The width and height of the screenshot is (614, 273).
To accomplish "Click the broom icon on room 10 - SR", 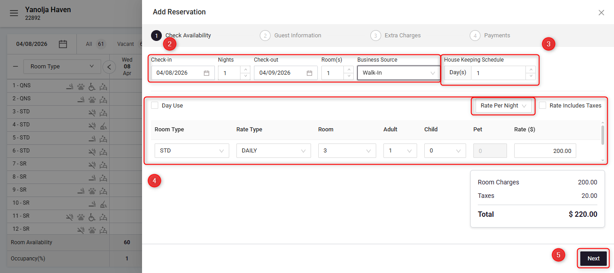I will pyautogui.click(x=103, y=204).
